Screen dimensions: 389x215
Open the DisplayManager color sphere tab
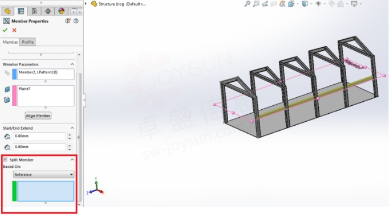pos(61,11)
